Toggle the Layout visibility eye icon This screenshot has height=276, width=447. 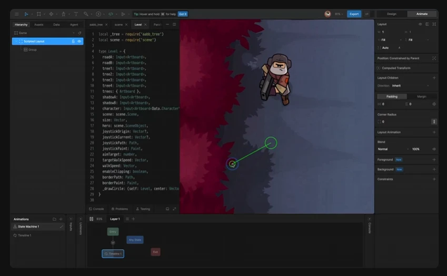tap(420, 24)
